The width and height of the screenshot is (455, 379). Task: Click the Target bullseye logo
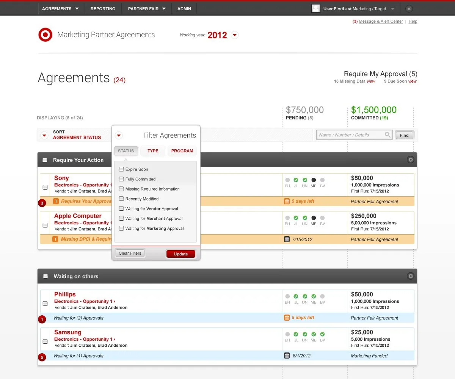point(45,35)
